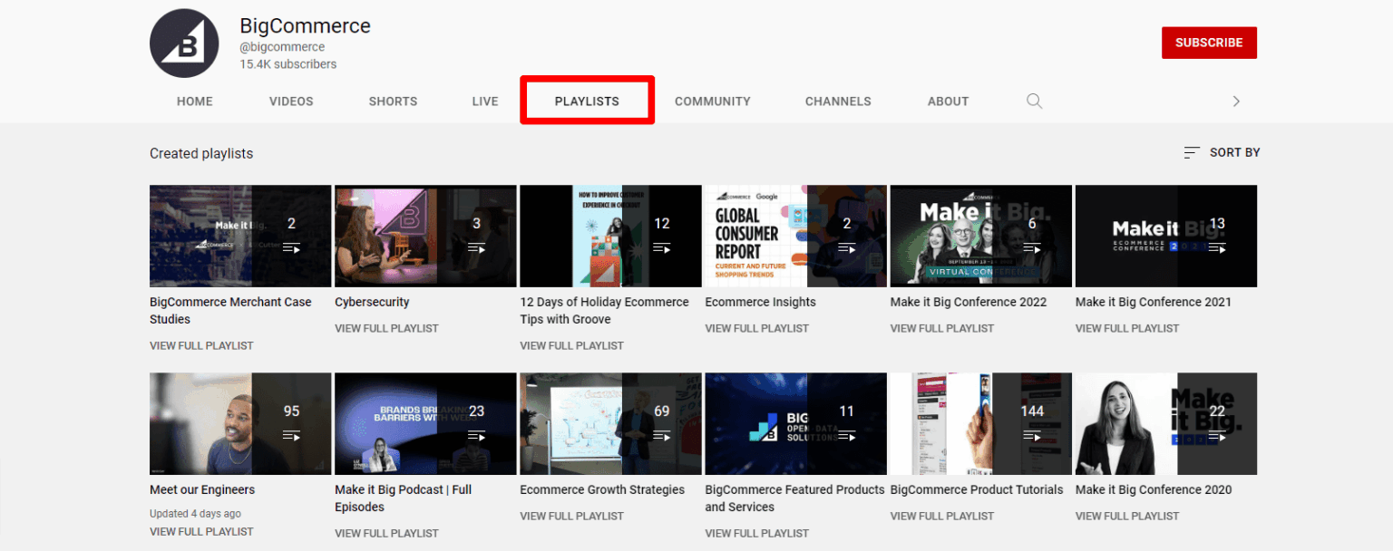Click the BigCommerce Merchant Case Studies title
This screenshot has height=551, width=1393.
coord(230,310)
